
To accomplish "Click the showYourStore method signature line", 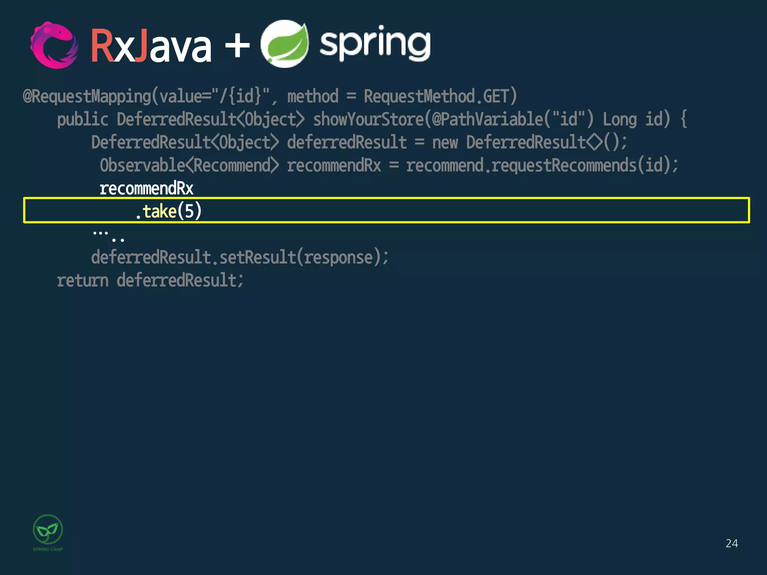I will (x=372, y=119).
